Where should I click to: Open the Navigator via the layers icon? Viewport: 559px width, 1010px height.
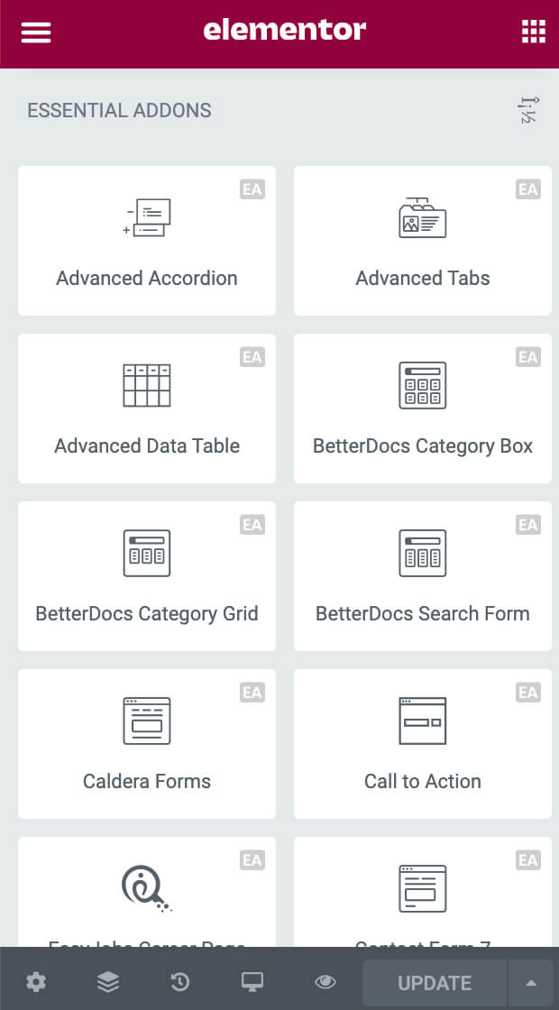(108, 982)
